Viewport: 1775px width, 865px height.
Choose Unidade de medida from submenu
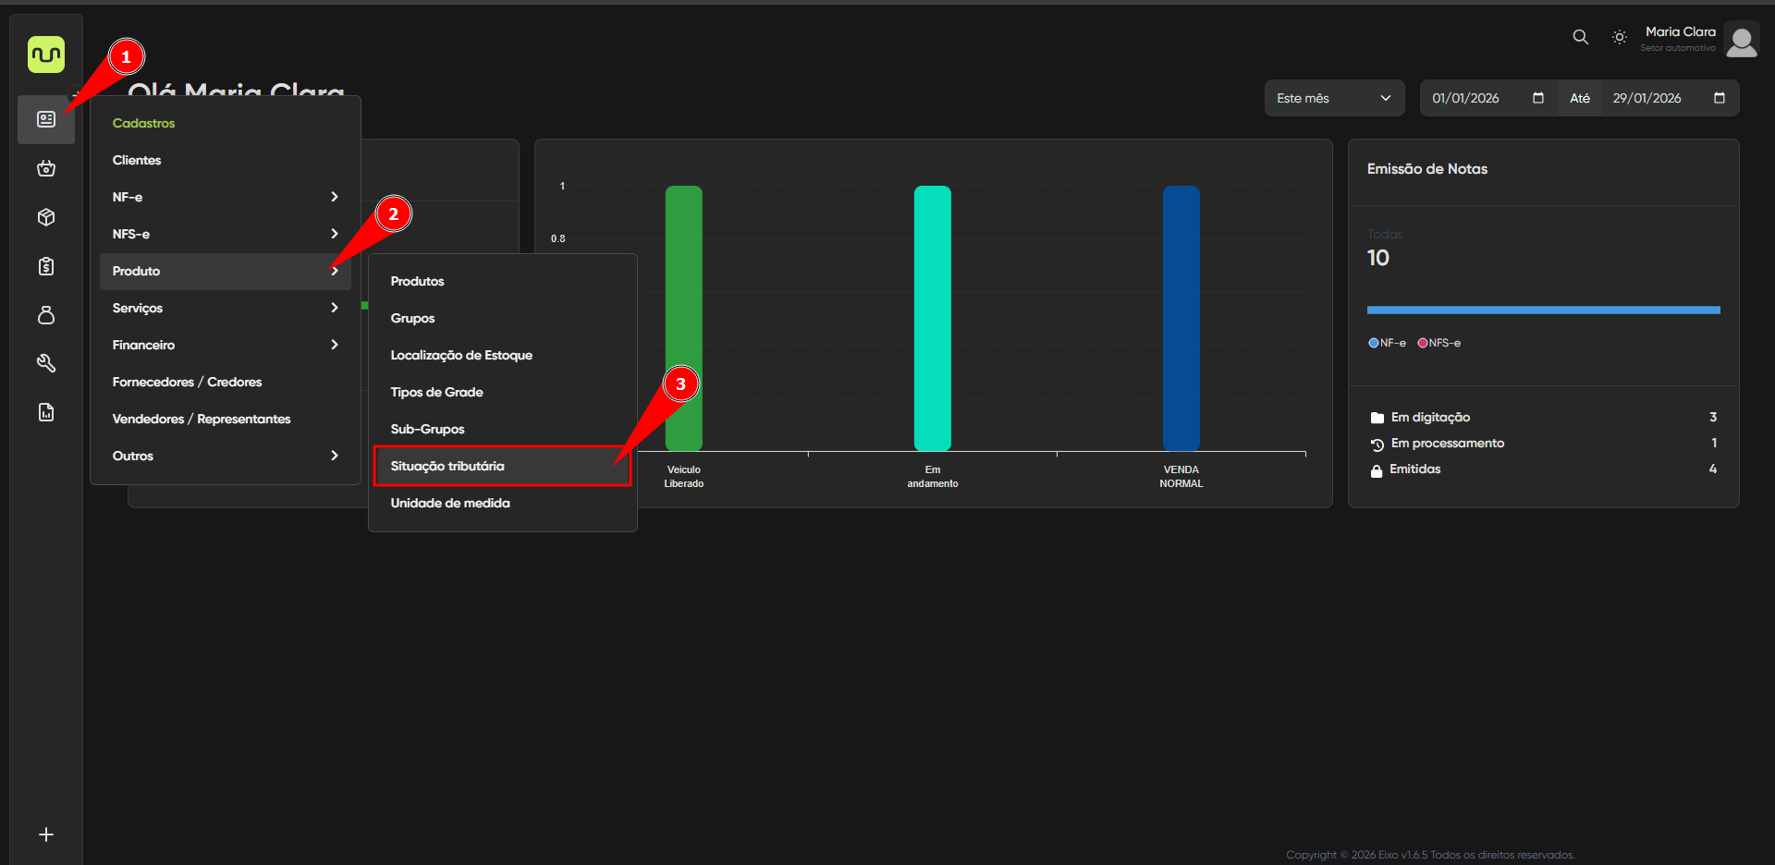(x=450, y=503)
